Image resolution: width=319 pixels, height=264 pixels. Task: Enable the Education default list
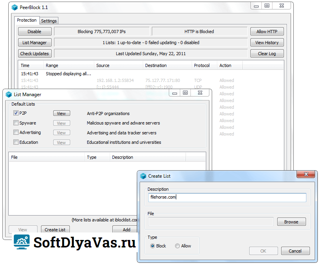click(x=16, y=142)
